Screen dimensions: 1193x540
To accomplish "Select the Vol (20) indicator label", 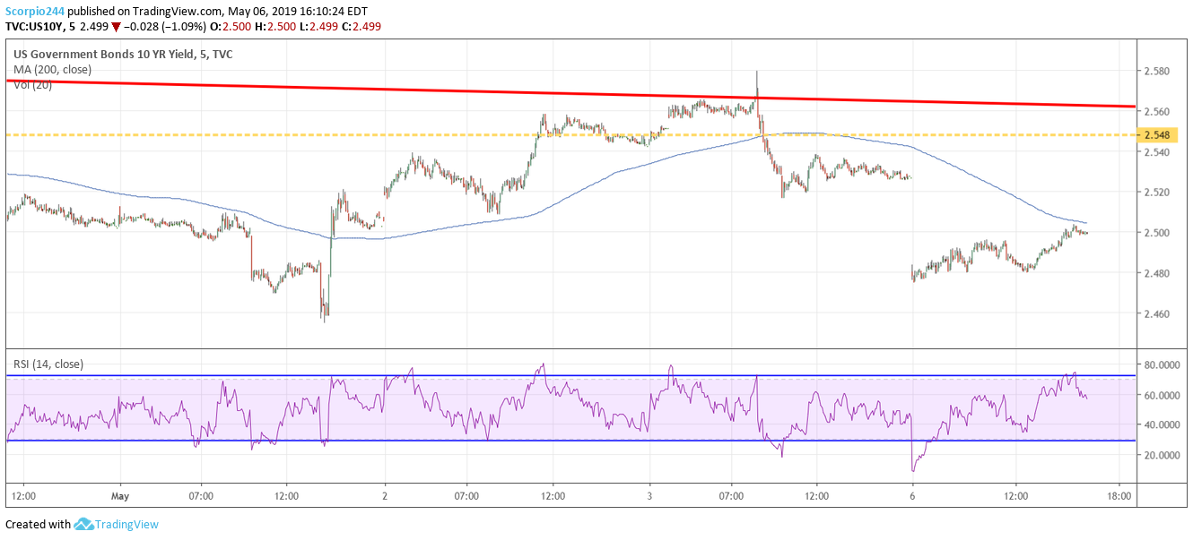I will tap(30, 84).
